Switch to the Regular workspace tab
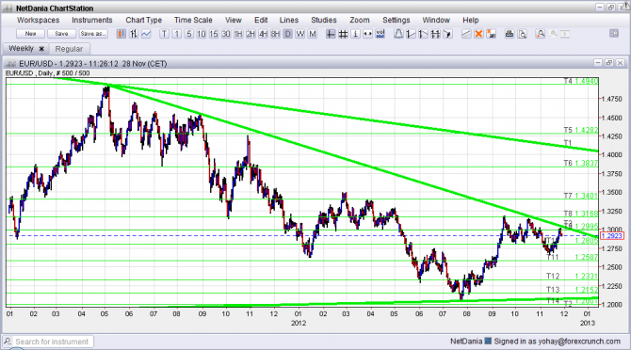631x350 pixels. coord(69,49)
